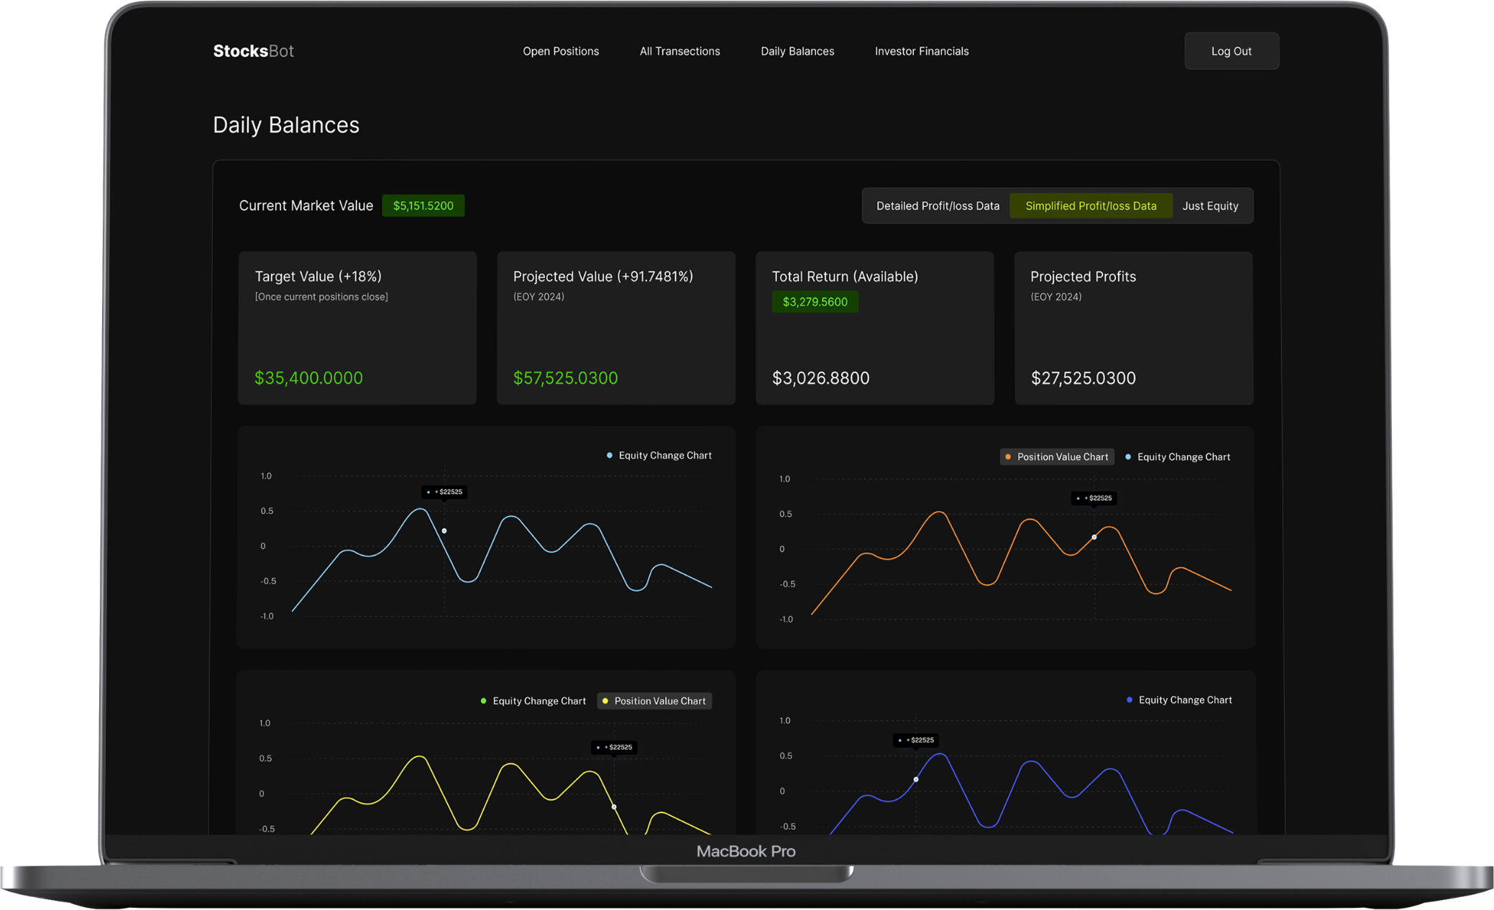
Task: Click the data point on the purple chart
Action: (916, 779)
